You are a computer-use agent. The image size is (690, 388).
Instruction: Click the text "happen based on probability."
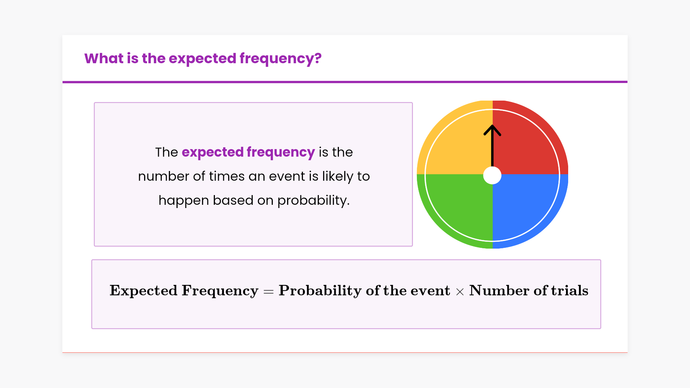254,200
